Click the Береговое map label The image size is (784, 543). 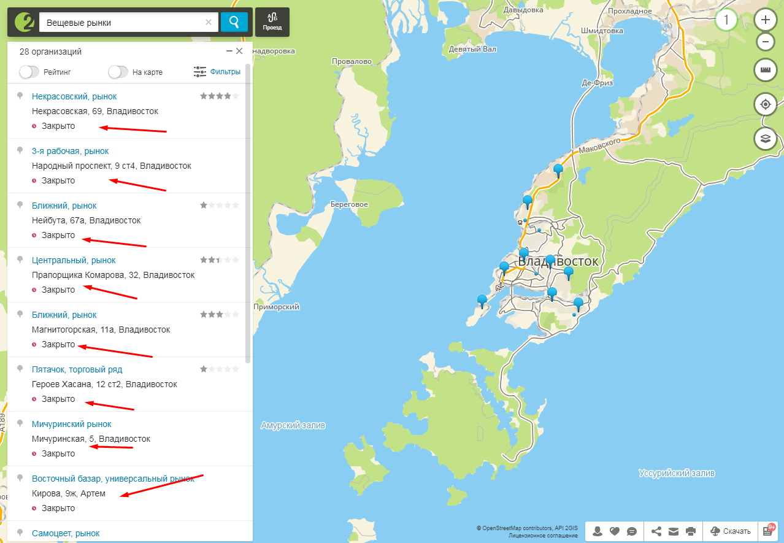pyautogui.click(x=349, y=204)
